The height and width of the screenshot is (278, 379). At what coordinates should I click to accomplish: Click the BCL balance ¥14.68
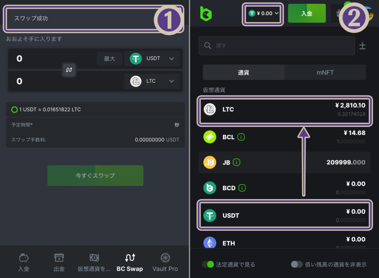(354, 133)
